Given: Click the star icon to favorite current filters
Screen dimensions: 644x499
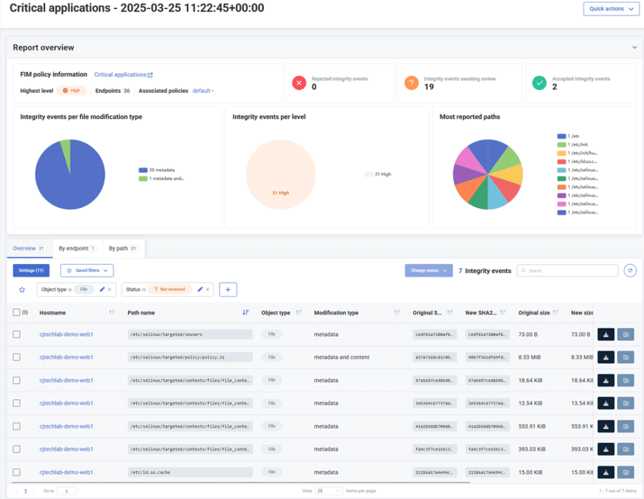Looking at the screenshot, I should pyautogui.click(x=21, y=289).
